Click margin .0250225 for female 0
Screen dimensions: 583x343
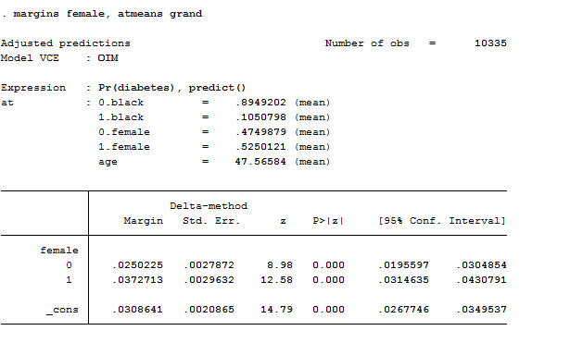click(137, 265)
